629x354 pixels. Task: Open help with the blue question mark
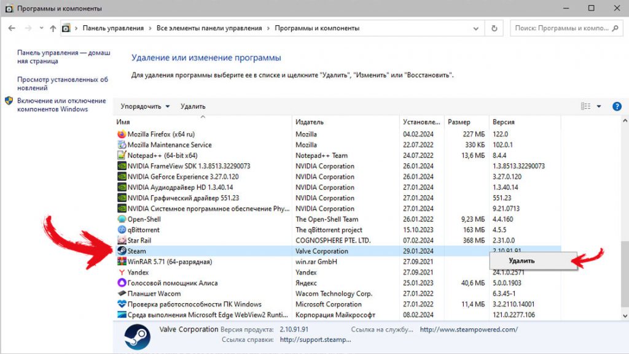coord(617,106)
